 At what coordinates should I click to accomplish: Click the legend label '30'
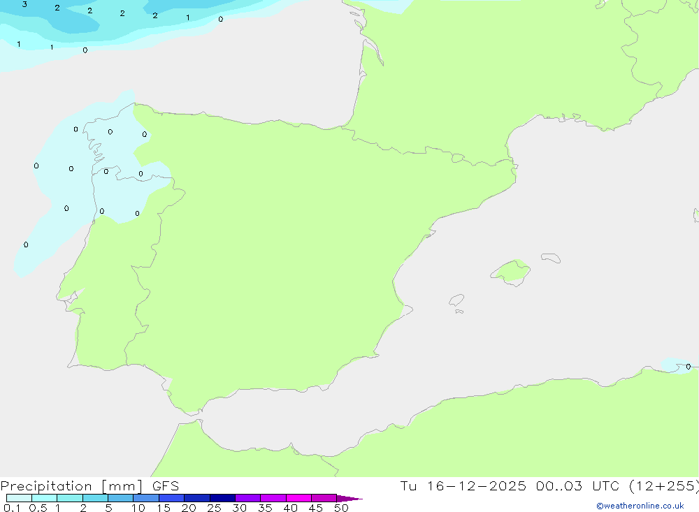point(240,508)
